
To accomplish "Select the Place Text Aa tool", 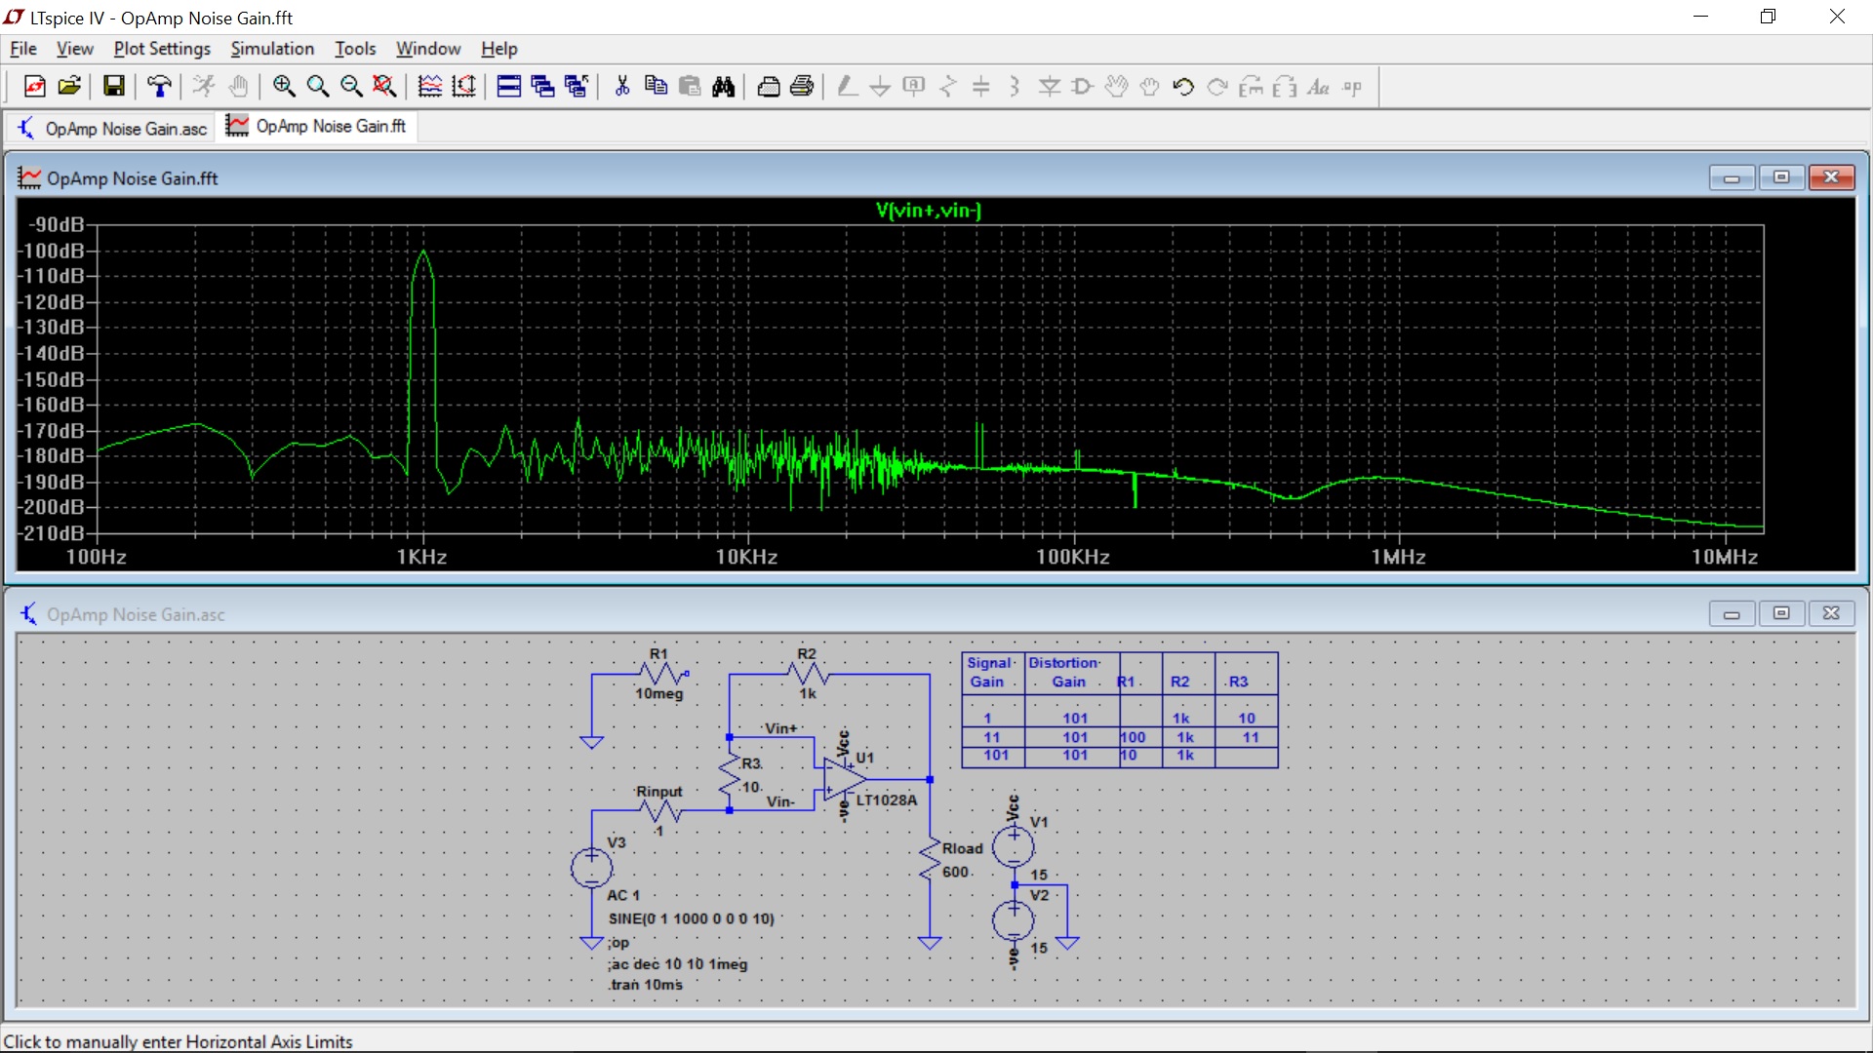I will pos(1319,87).
